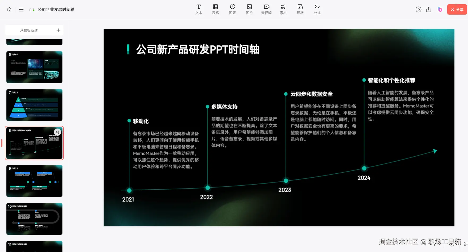Viewport: 468px width, 252px height.
Task: Select the 2022 timeline node dot
Action: (208, 188)
